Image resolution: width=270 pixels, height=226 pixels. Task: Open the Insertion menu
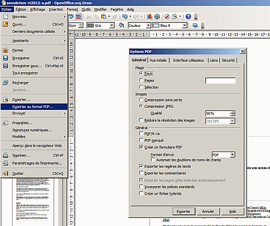tap(56, 9)
